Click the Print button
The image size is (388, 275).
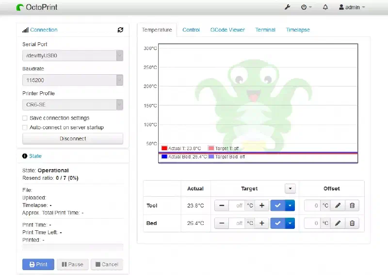[38, 264]
